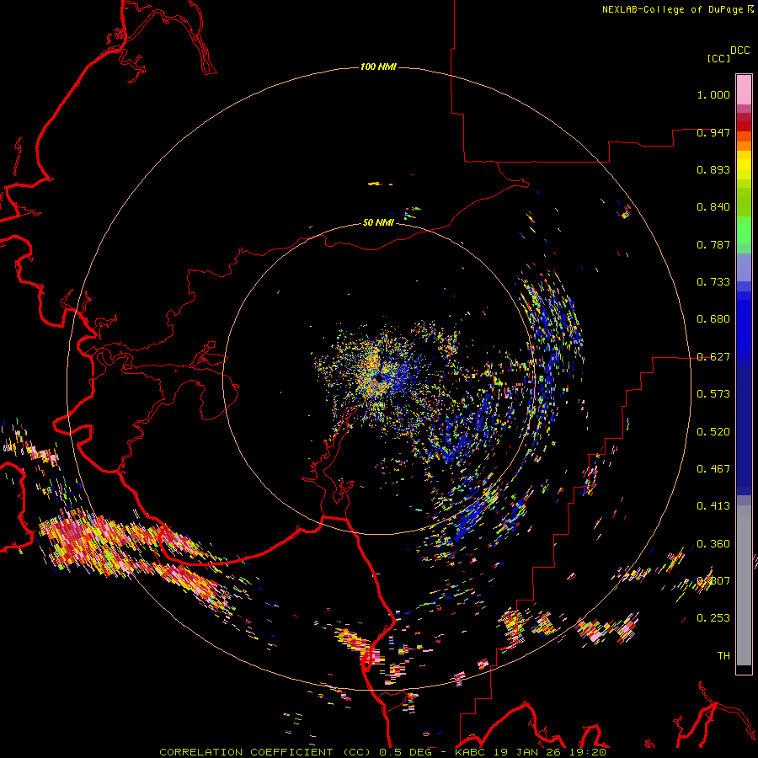The width and height of the screenshot is (758, 758).
Task: Click the 0.733 scale value
Action: click(x=713, y=282)
